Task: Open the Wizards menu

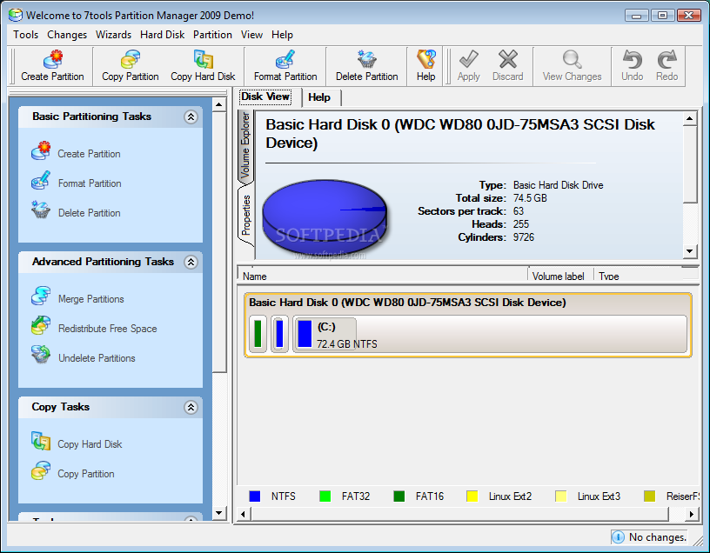Action: pyautogui.click(x=113, y=35)
